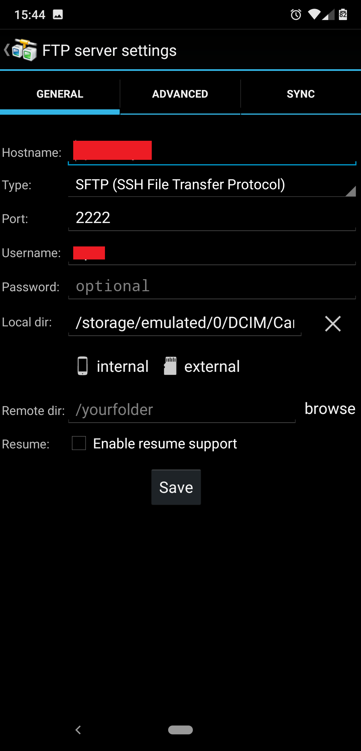Tap the WiFi signal status icon
The width and height of the screenshot is (361, 751).
(x=314, y=14)
